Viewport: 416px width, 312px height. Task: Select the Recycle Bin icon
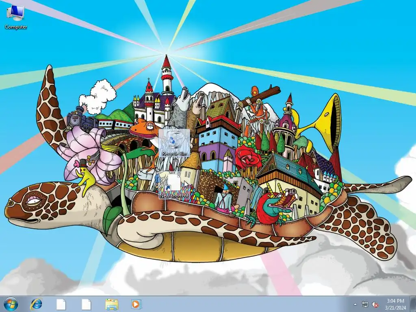tap(174, 143)
